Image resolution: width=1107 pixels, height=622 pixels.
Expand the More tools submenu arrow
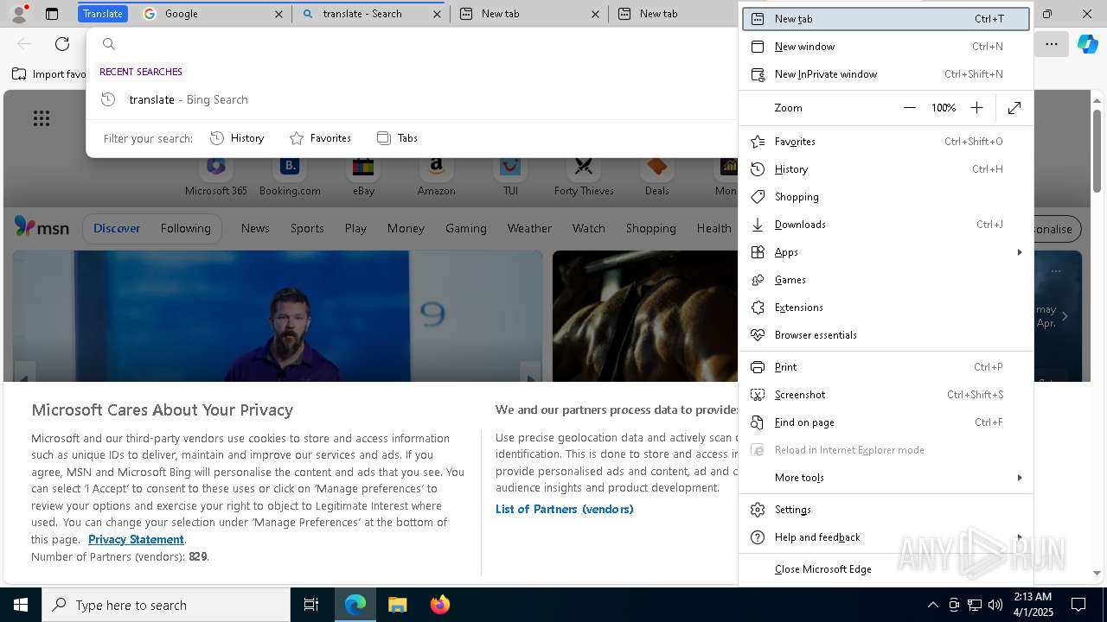click(x=1020, y=478)
